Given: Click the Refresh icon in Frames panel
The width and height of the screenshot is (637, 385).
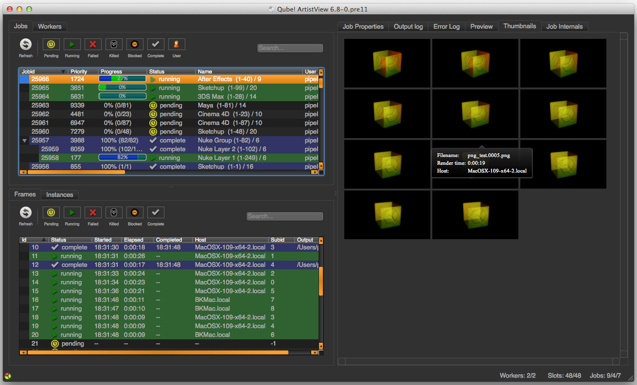Looking at the screenshot, I should (26, 213).
